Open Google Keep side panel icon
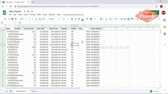 click(165, 27)
